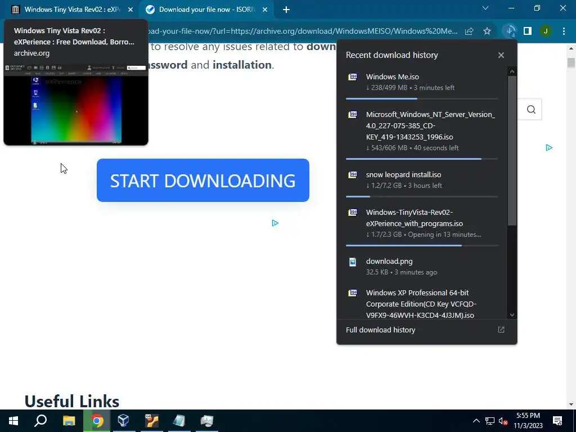This screenshot has width=576, height=432.
Task: Click the Windows Me.iso file icon
Action: click(353, 76)
